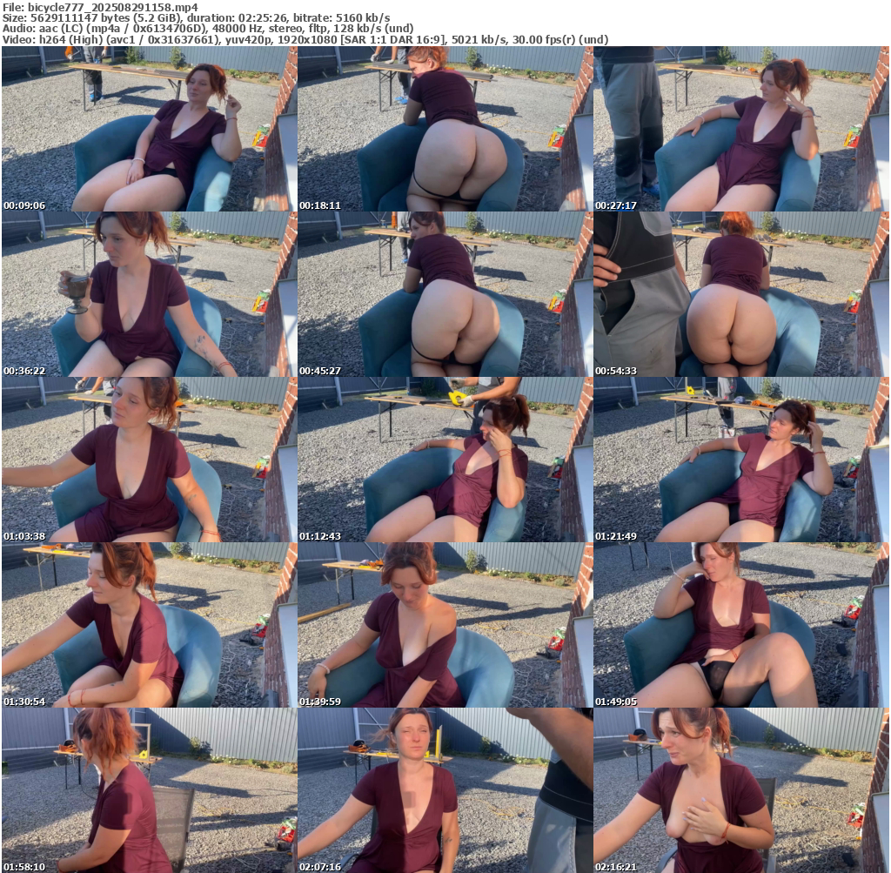Click the file name line bicycle777_202508291158.mp4

(x=101, y=7)
